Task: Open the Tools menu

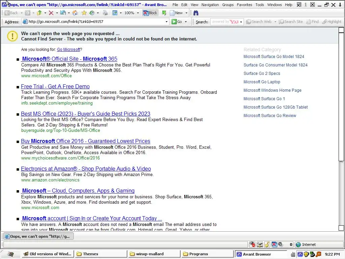Action: [260, 5]
